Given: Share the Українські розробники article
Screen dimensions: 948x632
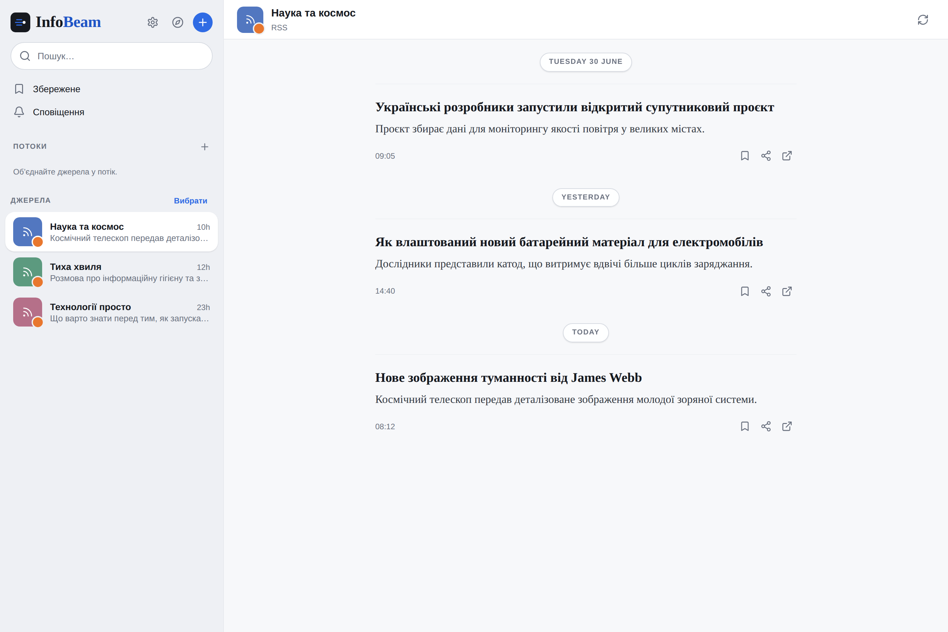Looking at the screenshot, I should click(766, 156).
